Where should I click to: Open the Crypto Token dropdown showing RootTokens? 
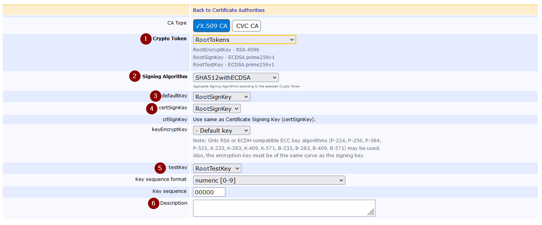pos(244,39)
